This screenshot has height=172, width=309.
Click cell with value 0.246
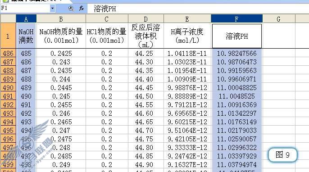click(61, 113)
